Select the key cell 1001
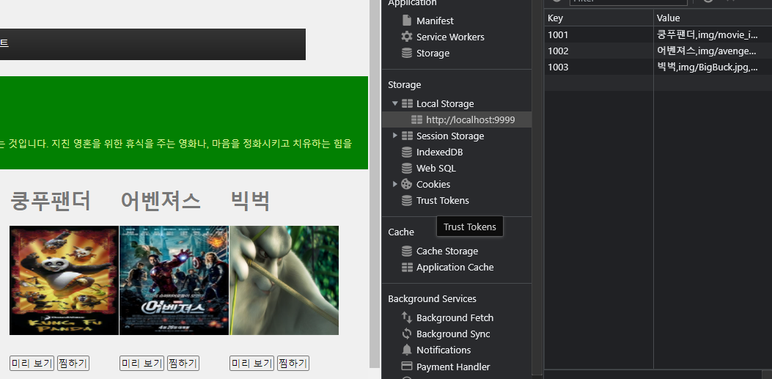772x379 pixels. pyautogui.click(x=599, y=34)
